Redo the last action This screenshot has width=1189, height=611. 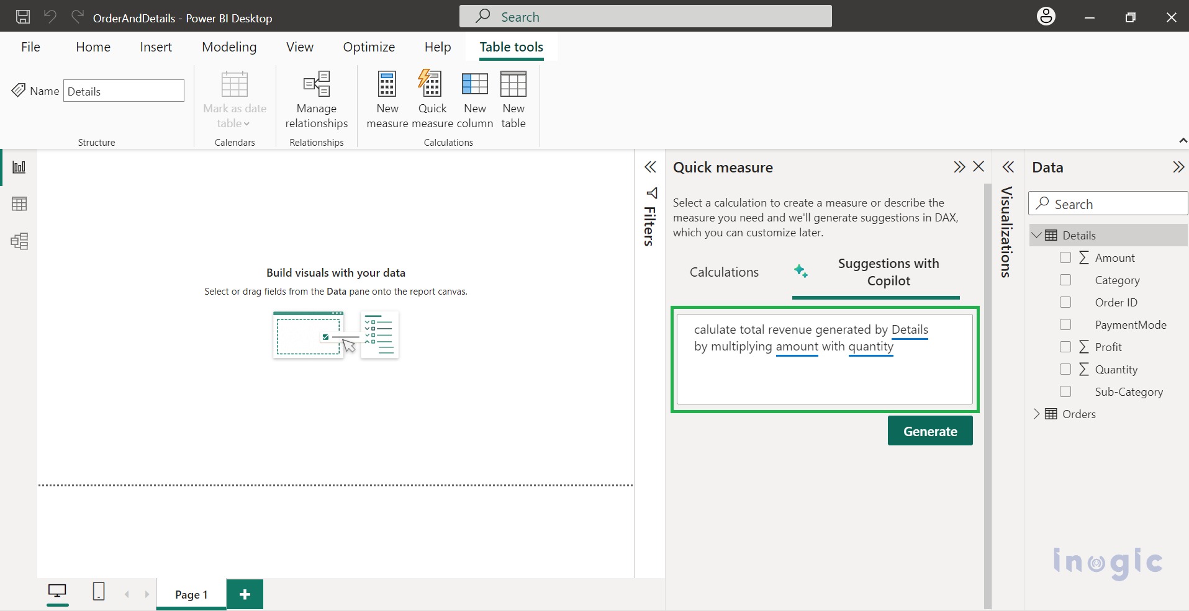click(x=77, y=17)
